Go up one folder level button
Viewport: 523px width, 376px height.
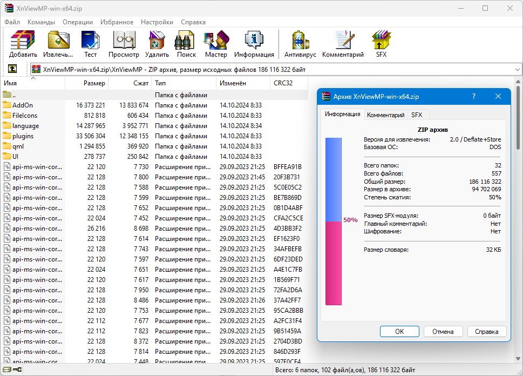pyautogui.click(x=12, y=69)
